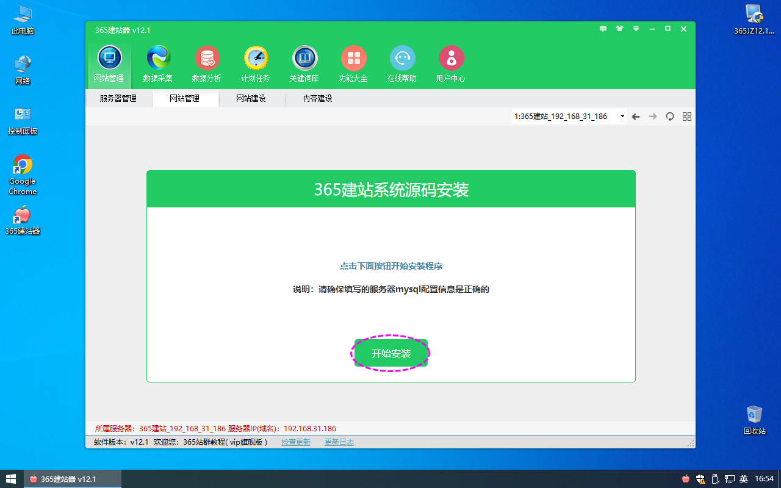Open the Windows Start menu
This screenshot has height=488, width=781.
coord(11,479)
